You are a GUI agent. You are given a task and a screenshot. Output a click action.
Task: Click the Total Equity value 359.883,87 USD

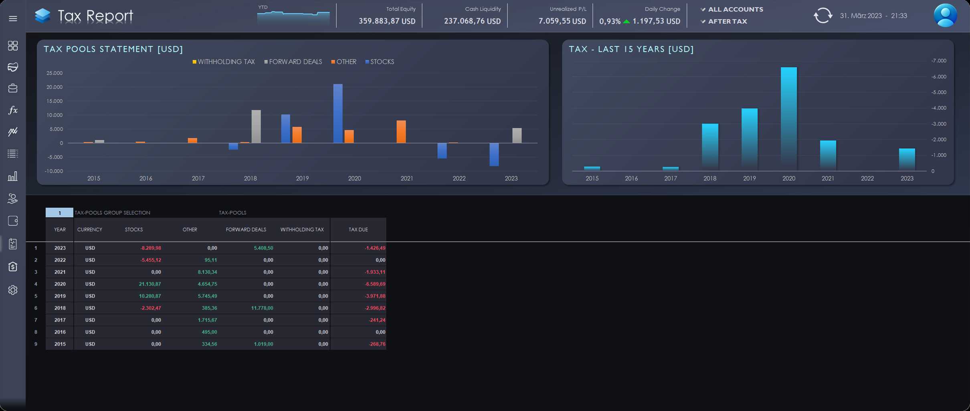click(387, 21)
